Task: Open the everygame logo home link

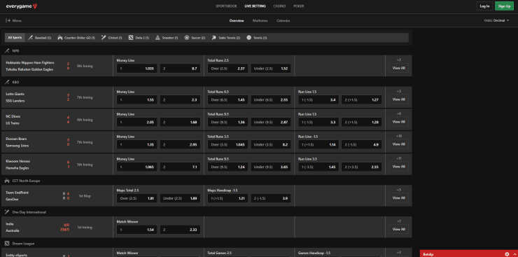Action: pyautogui.click(x=22, y=6)
